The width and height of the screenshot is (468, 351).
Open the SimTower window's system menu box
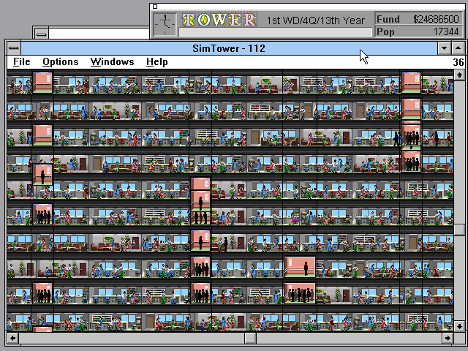point(14,48)
